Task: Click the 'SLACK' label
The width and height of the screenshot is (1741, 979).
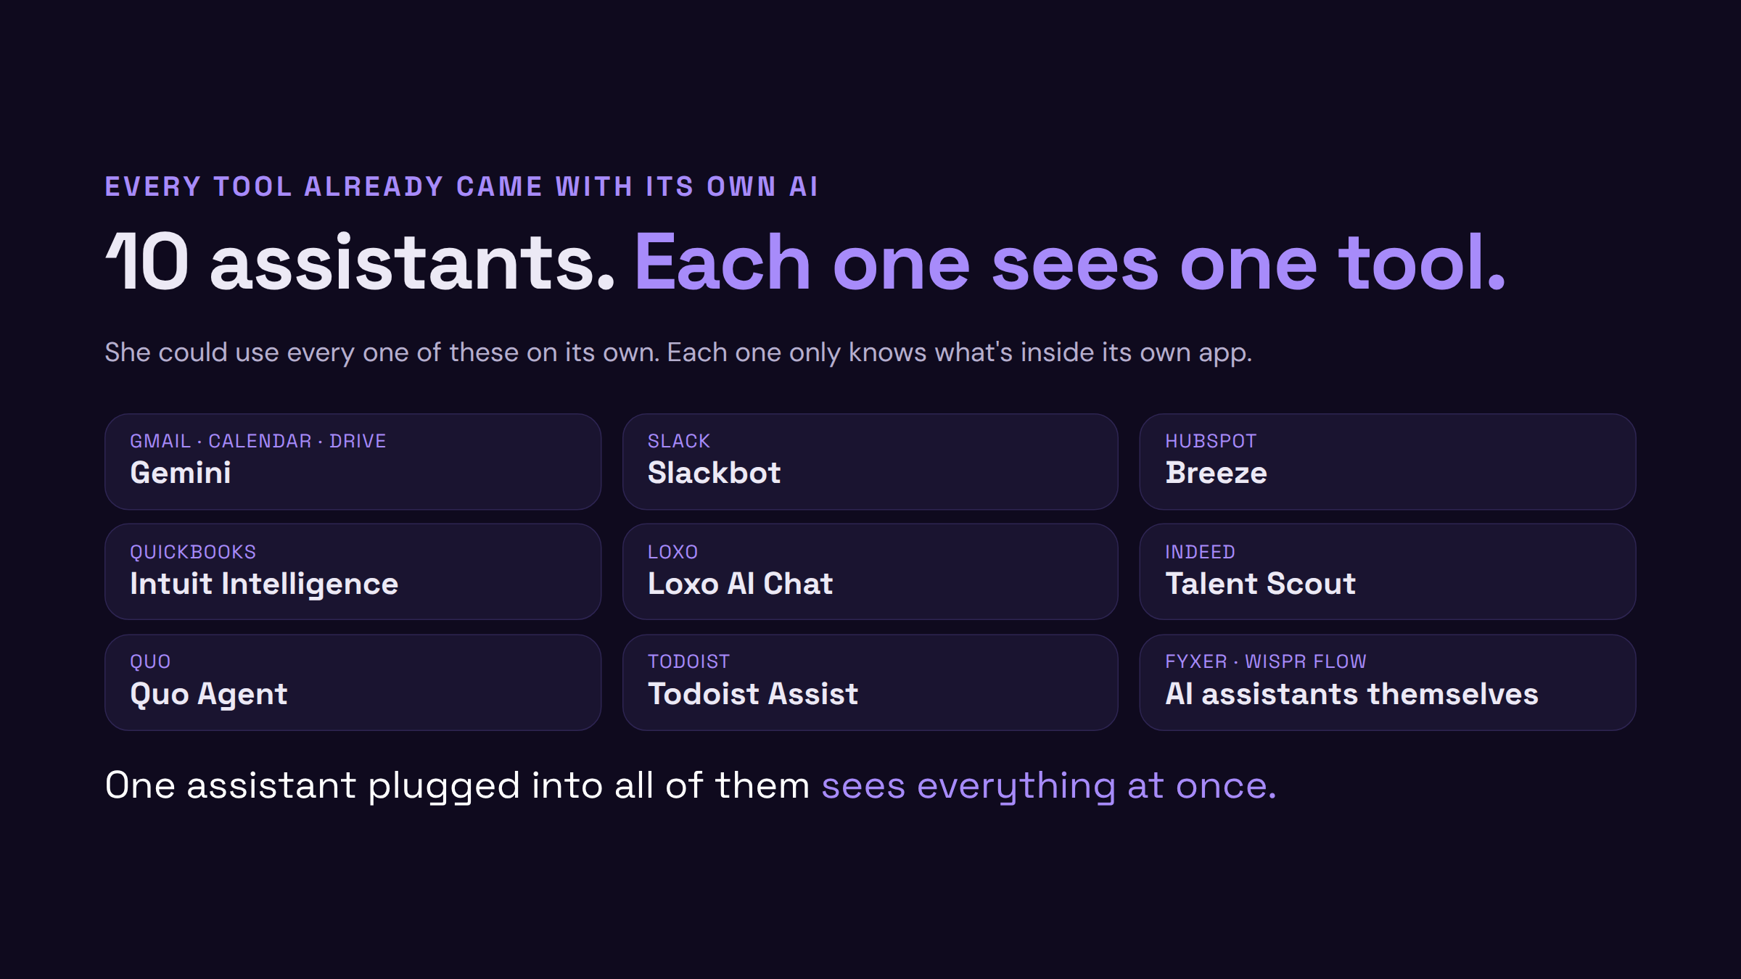Action: (679, 441)
